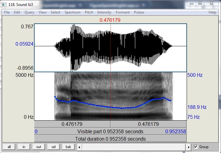
Task: Click the 5000 Hz spectrogram ceiling label
Action: point(24,75)
